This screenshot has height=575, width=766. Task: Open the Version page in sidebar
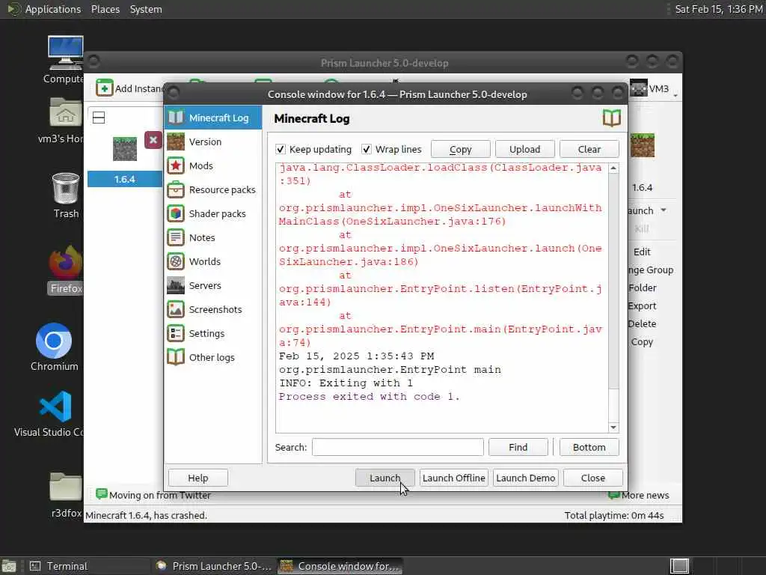click(213, 142)
